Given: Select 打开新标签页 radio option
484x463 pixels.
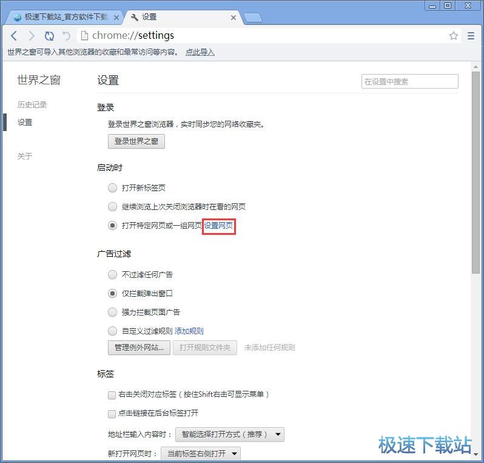Looking at the screenshot, I should (112, 188).
